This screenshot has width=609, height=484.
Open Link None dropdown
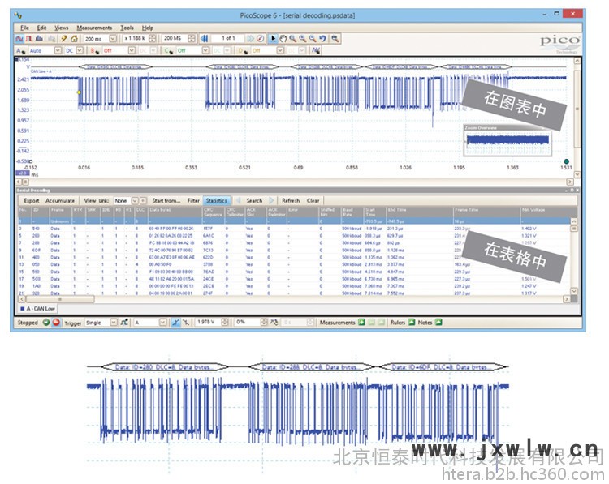point(135,200)
